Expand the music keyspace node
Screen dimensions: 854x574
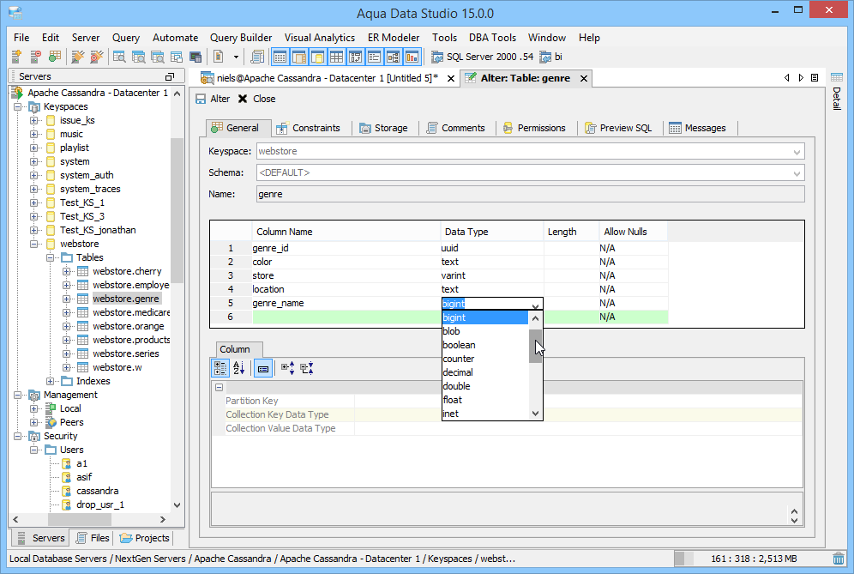point(33,134)
